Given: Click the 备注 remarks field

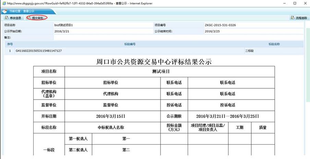Looking at the screenshot, I should 171,37.
